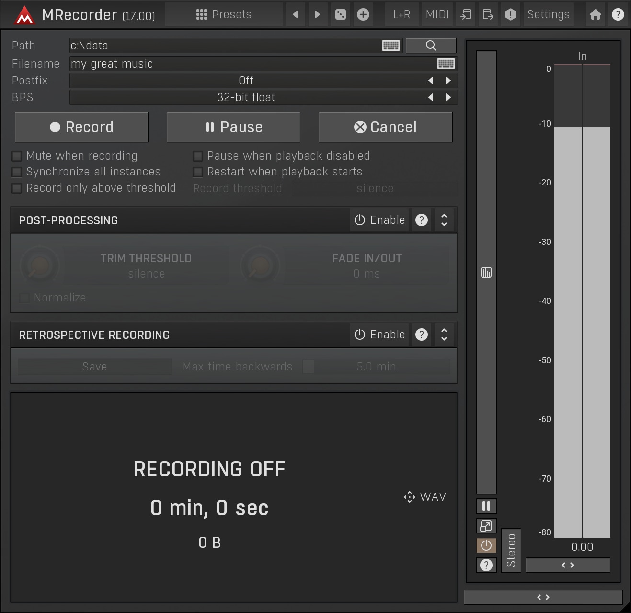Select next BPS value with the right arrow
Image resolution: width=631 pixels, height=613 pixels.
click(x=448, y=97)
